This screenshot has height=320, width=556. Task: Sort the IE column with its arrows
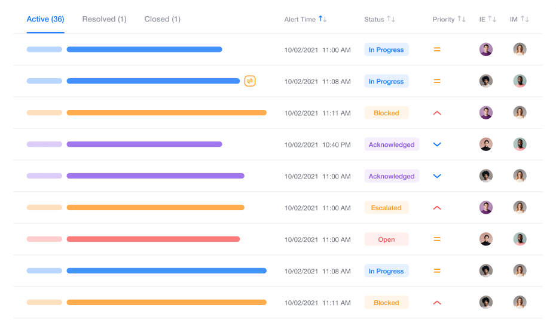(x=492, y=19)
